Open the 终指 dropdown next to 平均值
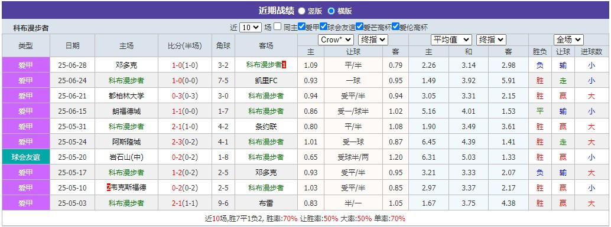611x227 pixels. 491,40
